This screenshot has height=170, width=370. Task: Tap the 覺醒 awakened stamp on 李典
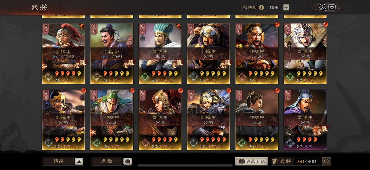point(320,130)
